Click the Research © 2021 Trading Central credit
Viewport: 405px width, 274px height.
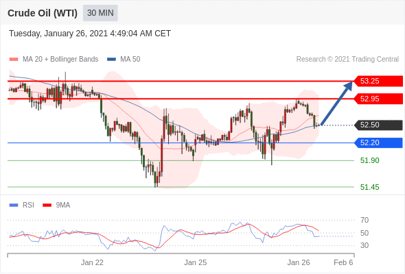(347, 60)
